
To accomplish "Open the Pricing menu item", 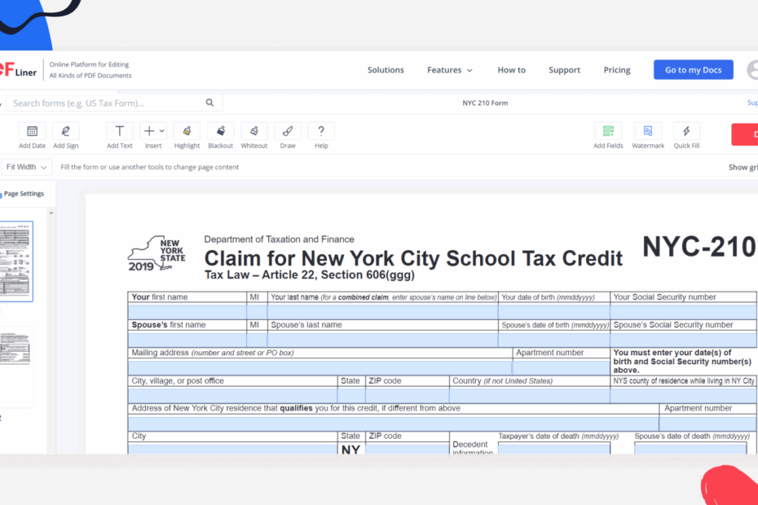I will click(616, 70).
